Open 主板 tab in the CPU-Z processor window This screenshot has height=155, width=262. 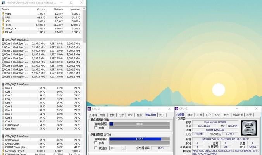coord(199,115)
